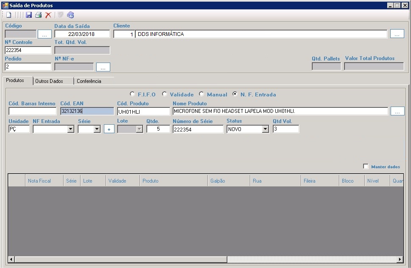Choose the Validade radio option

tap(165, 94)
